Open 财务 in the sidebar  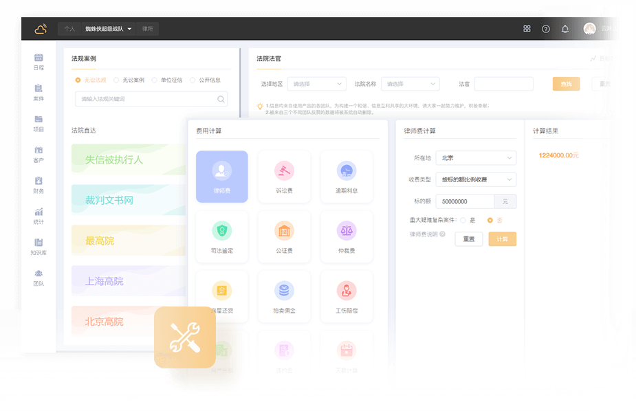coord(39,186)
